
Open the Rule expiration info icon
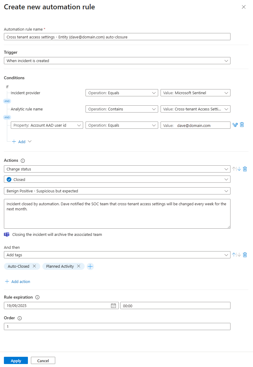[x=38, y=297]
